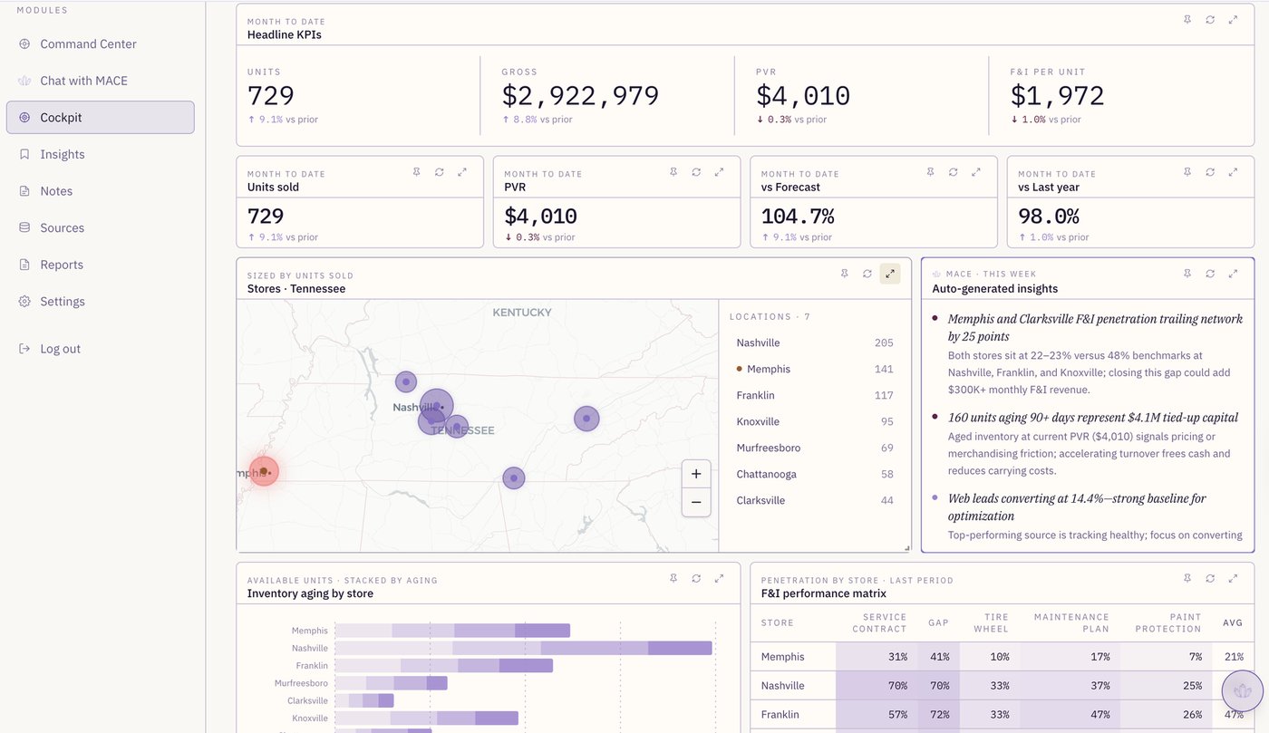Pin the Stores Tennessee map panel

coord(845,274)
